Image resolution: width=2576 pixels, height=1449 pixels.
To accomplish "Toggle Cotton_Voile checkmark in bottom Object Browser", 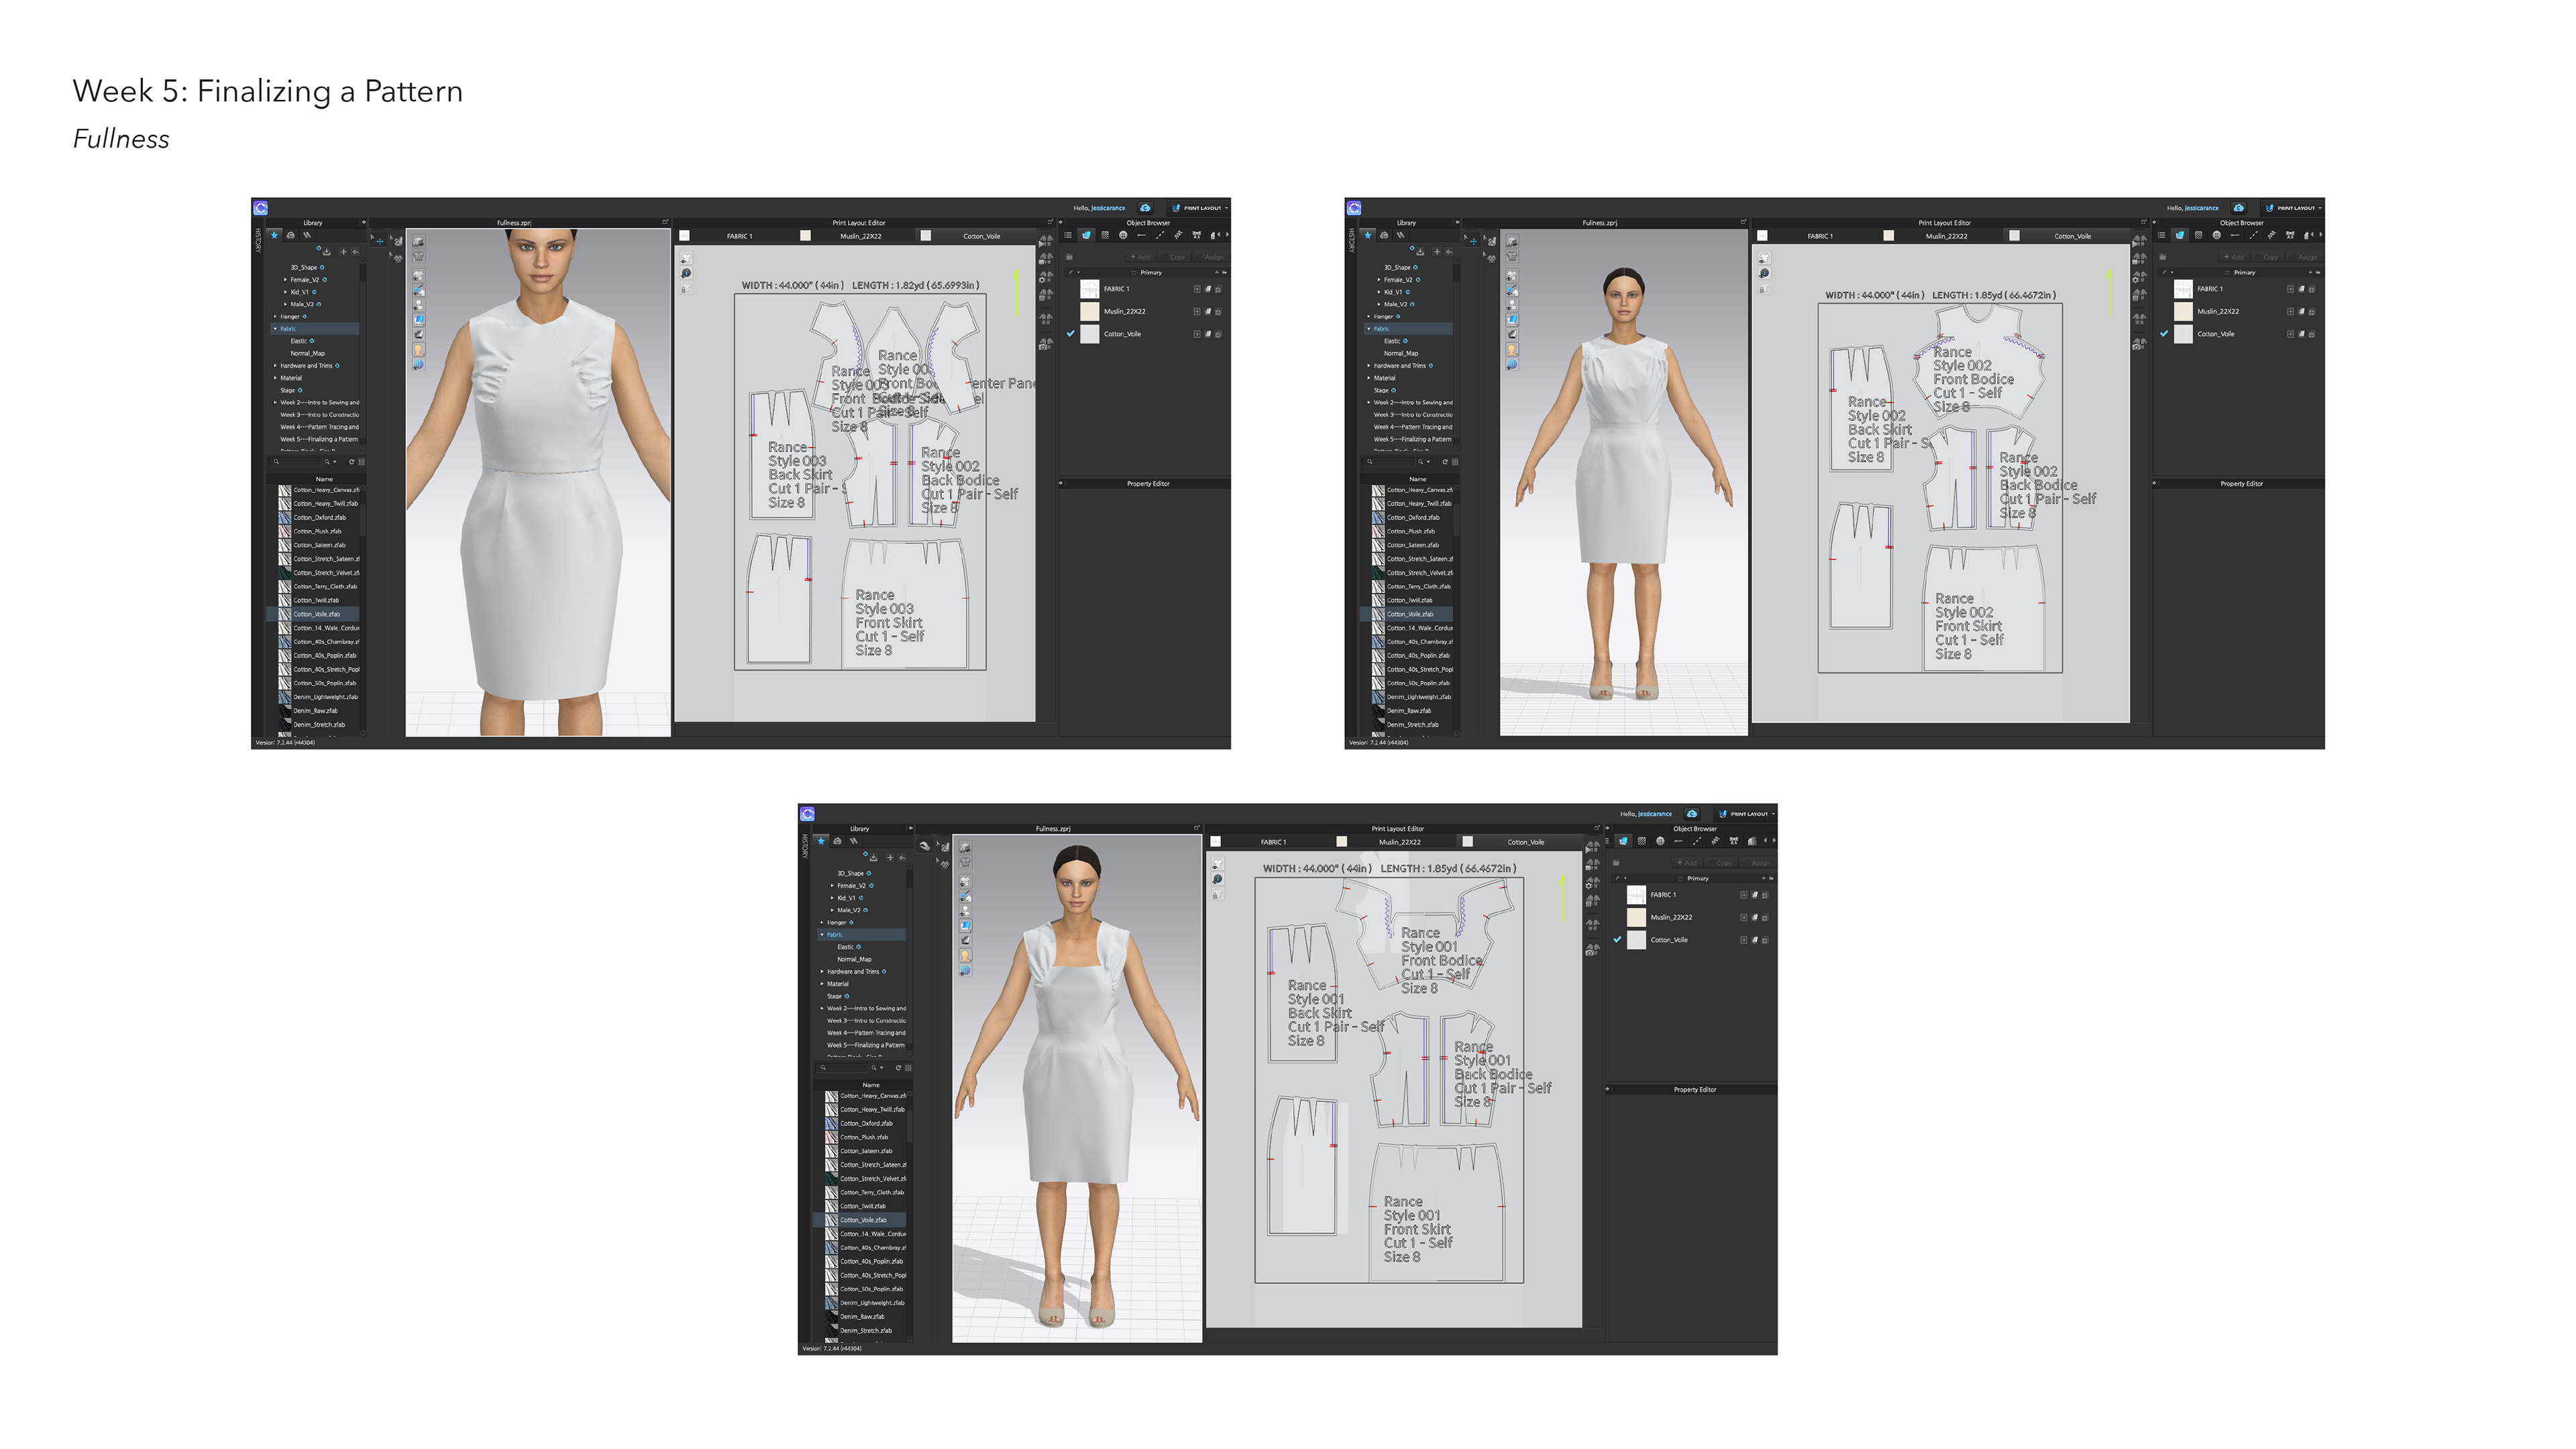I will (x=1617, y=940).
